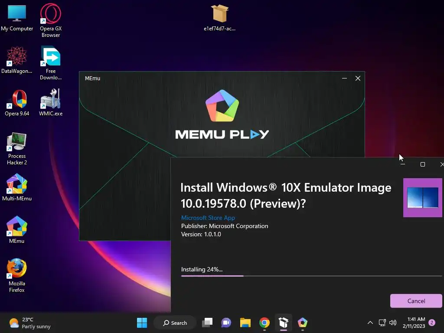Screen dimensions: 444x333
Task: Open the network status tray icon
Action: [x=382, y=323]
